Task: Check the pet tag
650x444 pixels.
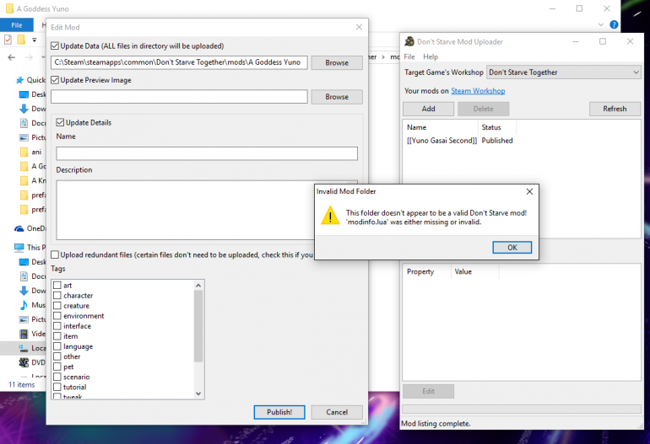Action: (57, 366)
